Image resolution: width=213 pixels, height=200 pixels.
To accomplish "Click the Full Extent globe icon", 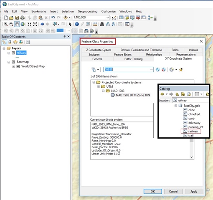I will (x=23, y=24).
